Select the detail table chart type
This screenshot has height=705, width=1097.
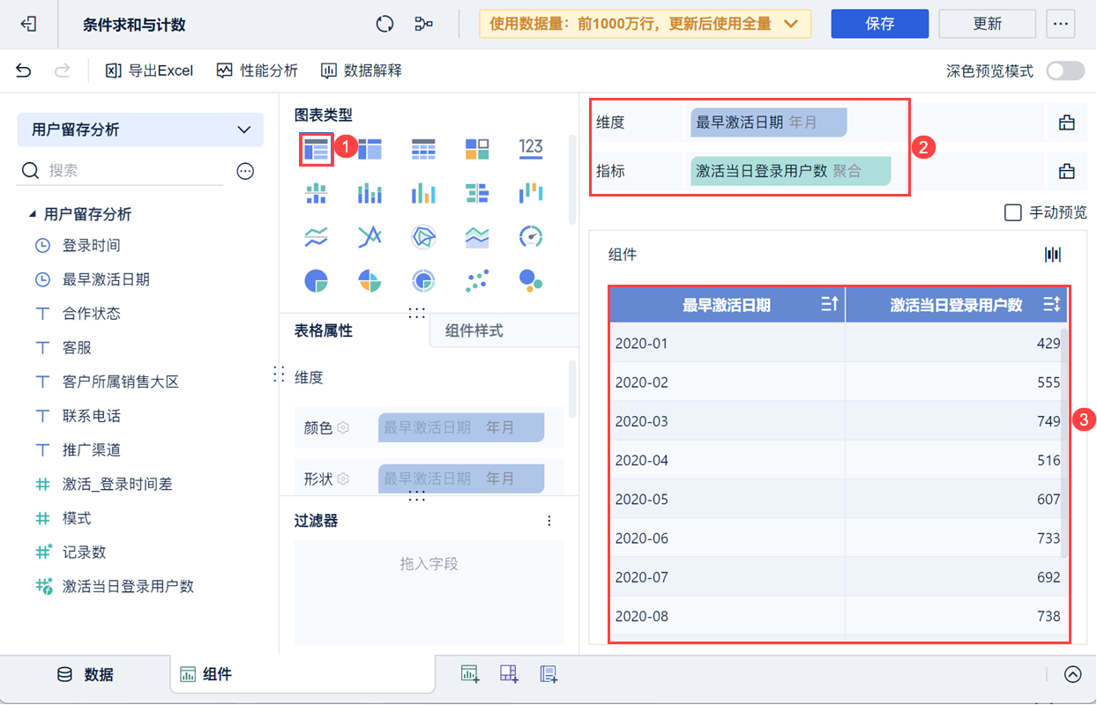point(423,148)
